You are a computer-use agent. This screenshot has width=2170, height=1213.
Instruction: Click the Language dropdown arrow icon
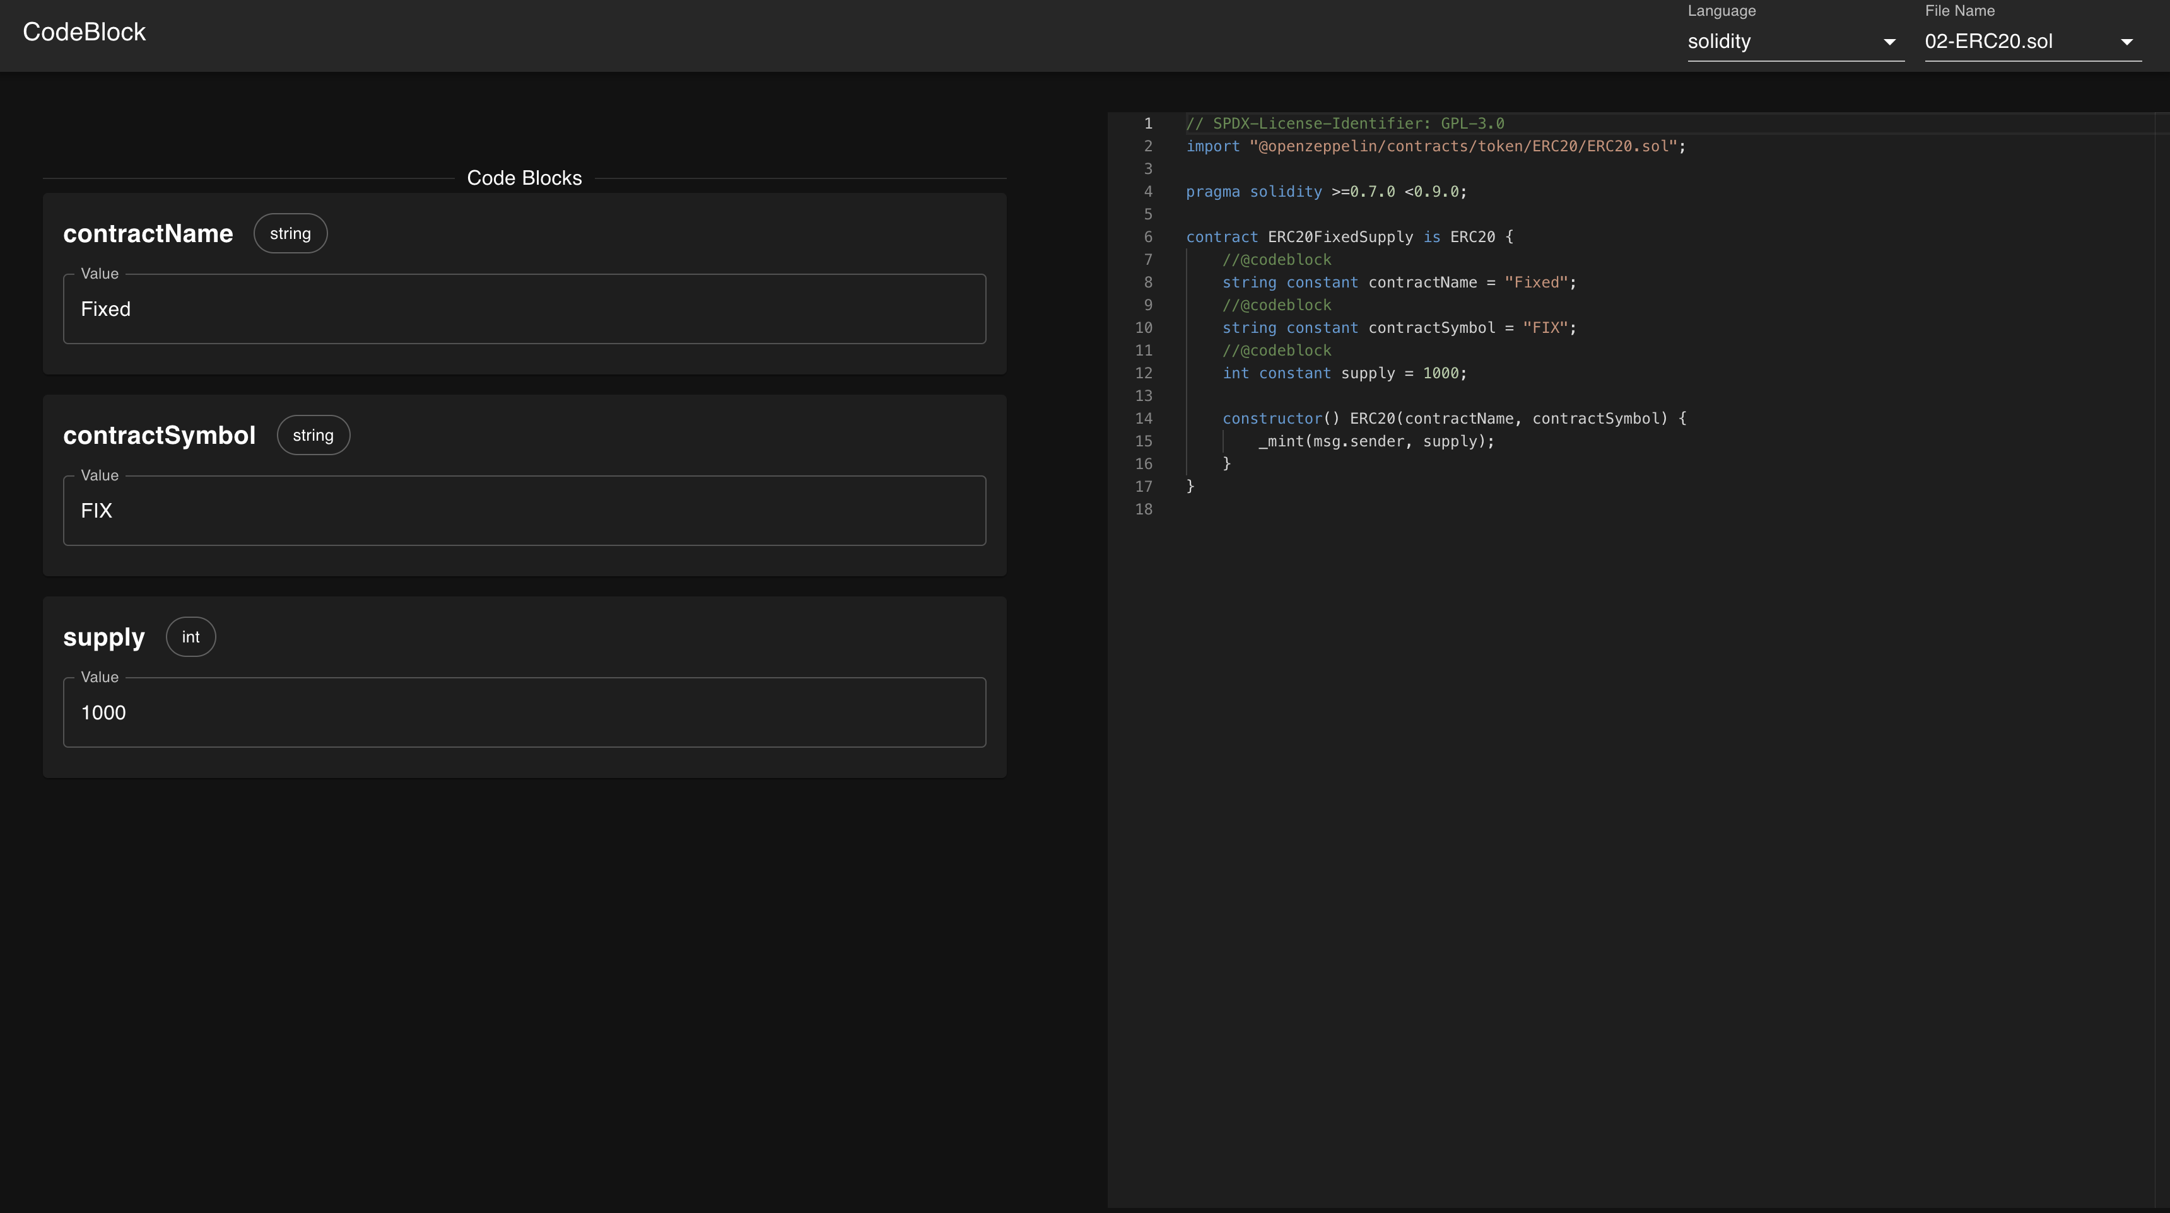pos(1889,42)
